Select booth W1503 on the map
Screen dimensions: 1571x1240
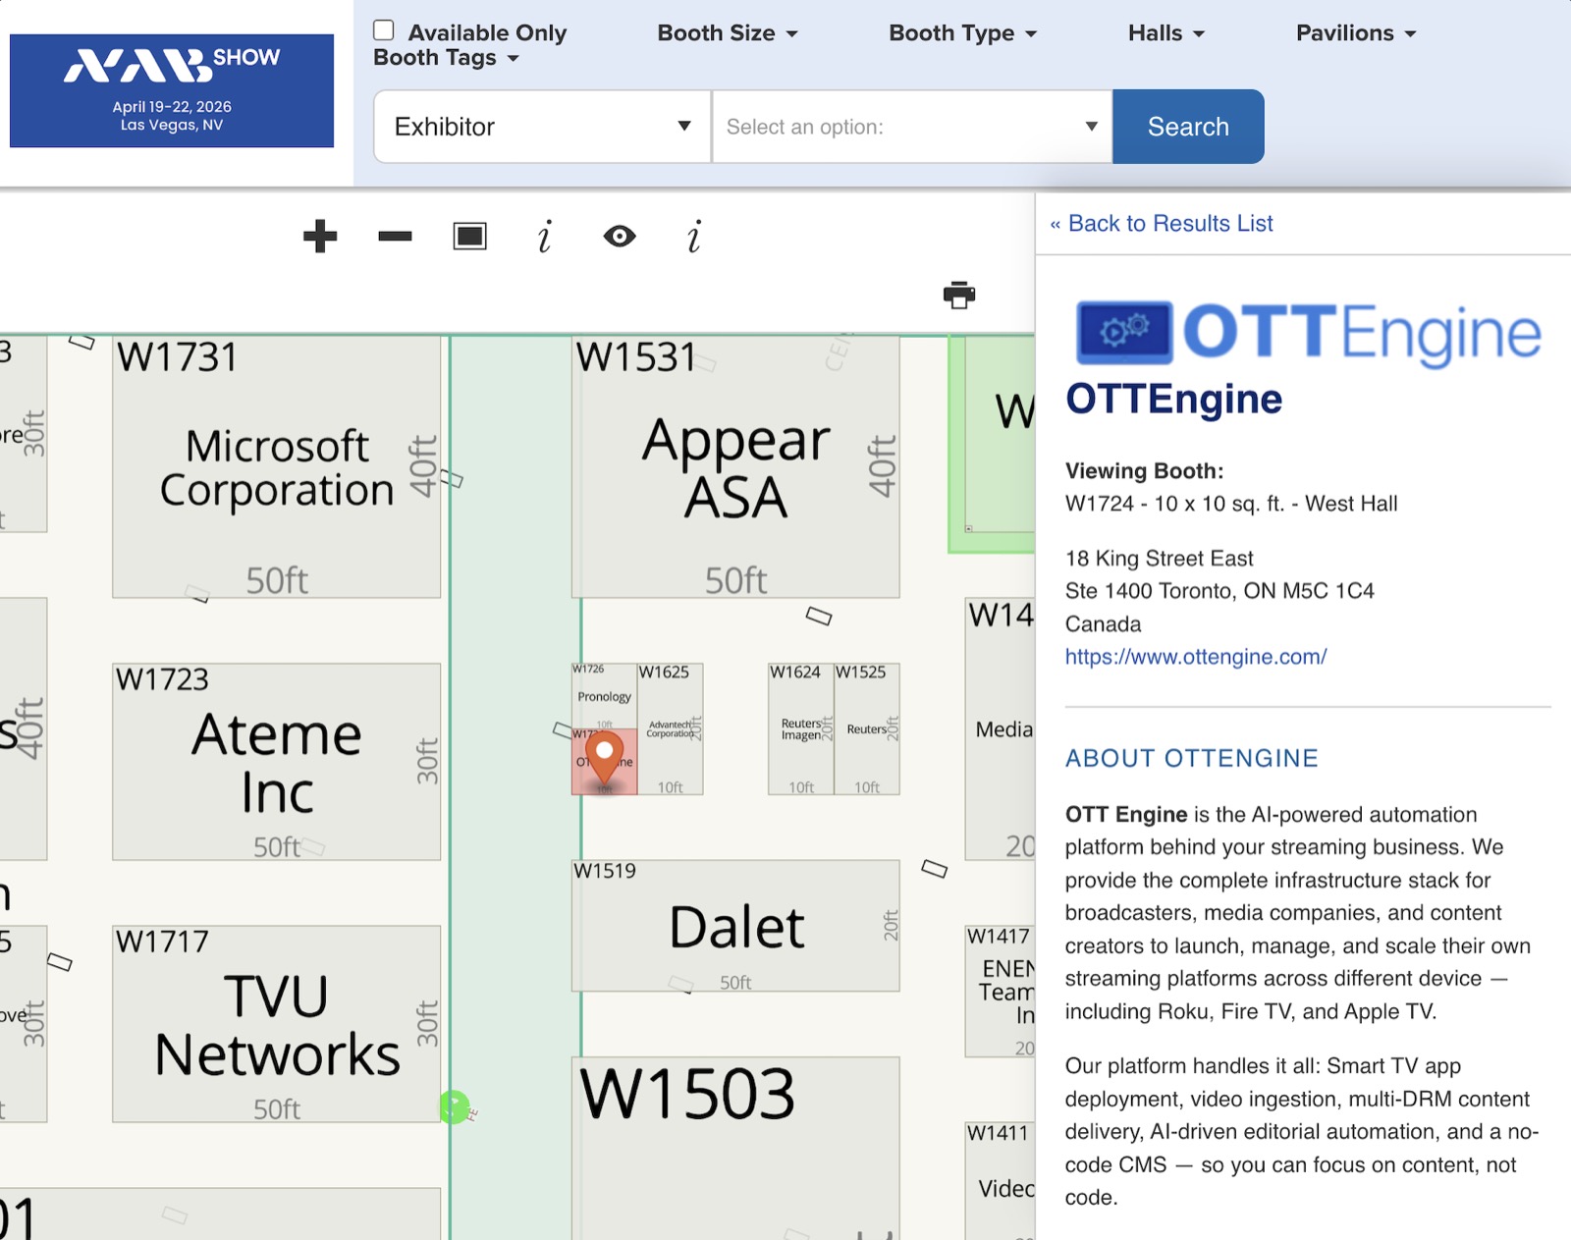coord(735,1149)
